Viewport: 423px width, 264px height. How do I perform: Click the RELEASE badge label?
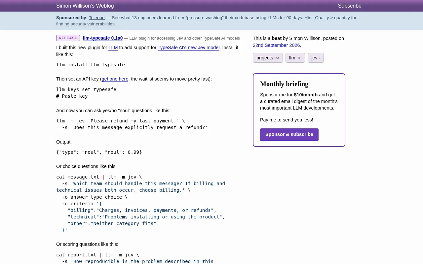click(68, 38)
